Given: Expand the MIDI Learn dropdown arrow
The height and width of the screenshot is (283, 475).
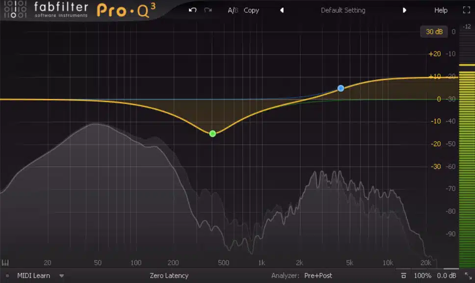Looking at the screenshot, I should point(61,276).
